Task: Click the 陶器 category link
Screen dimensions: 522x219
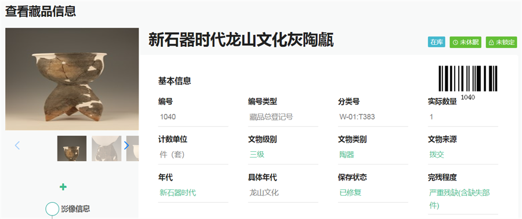Action: coord(347,155)
